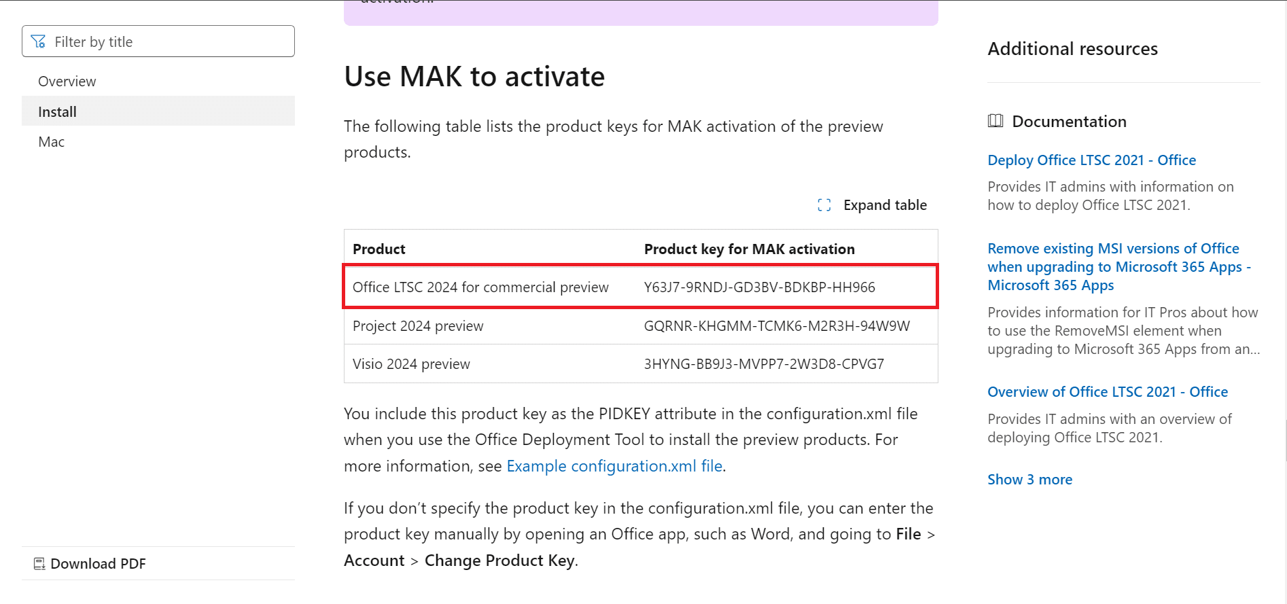The height and width of the screenshot is (604, 1287).
Task: Click the Expand table brackets icon
Action: (824, 205)
